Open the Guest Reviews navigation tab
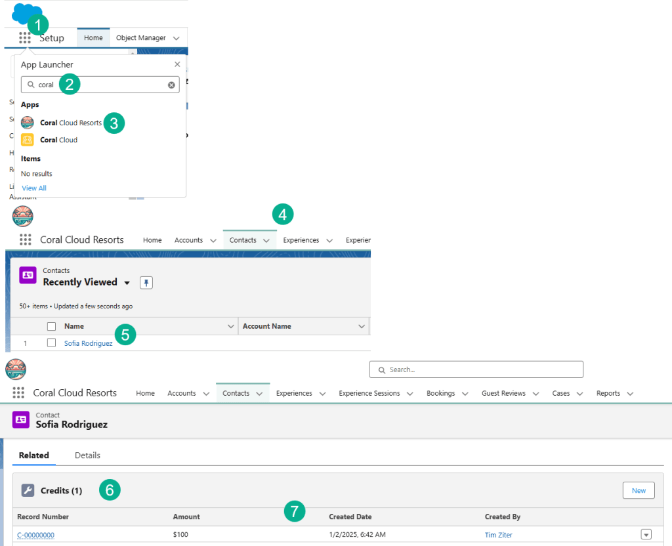Screen dimensions: 672x546 pos(503,393)
